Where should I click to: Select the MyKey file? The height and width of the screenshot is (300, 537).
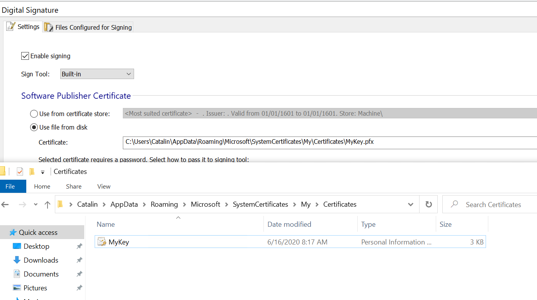(290, 242)
